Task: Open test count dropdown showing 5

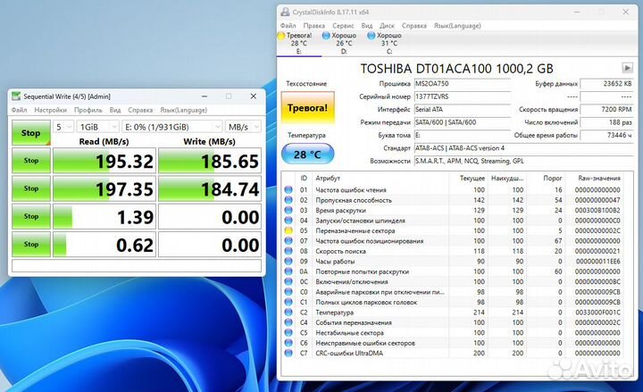Action: tap(63, 127)
